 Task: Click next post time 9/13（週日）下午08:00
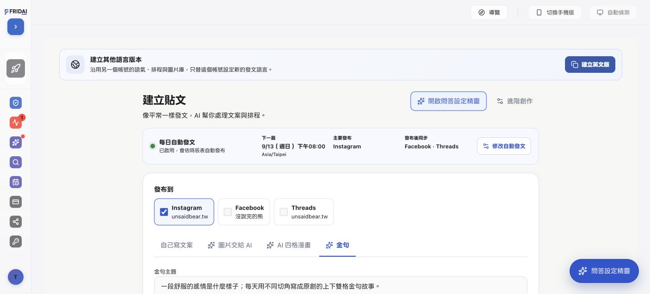[x=293, y=147]
